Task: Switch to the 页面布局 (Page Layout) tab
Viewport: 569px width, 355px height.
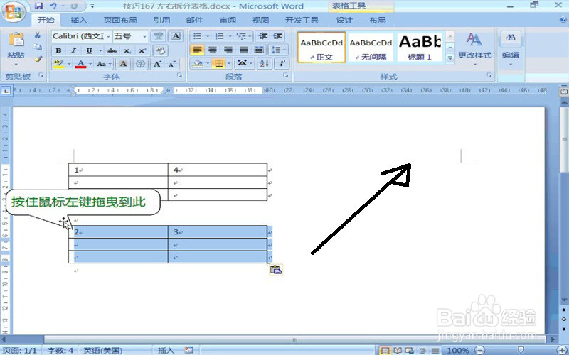Action: coord(120,21)
